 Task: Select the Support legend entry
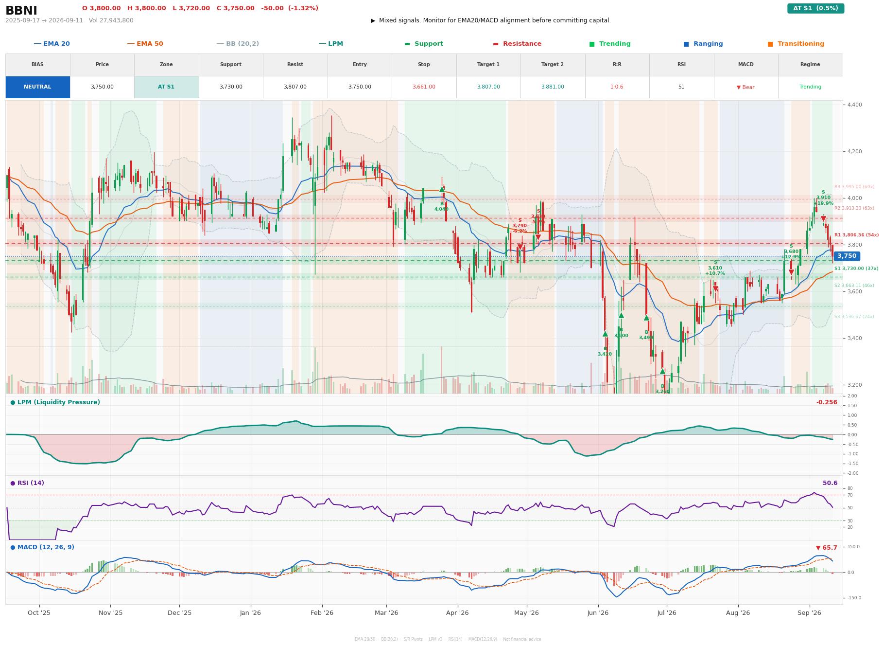(424, 44)
